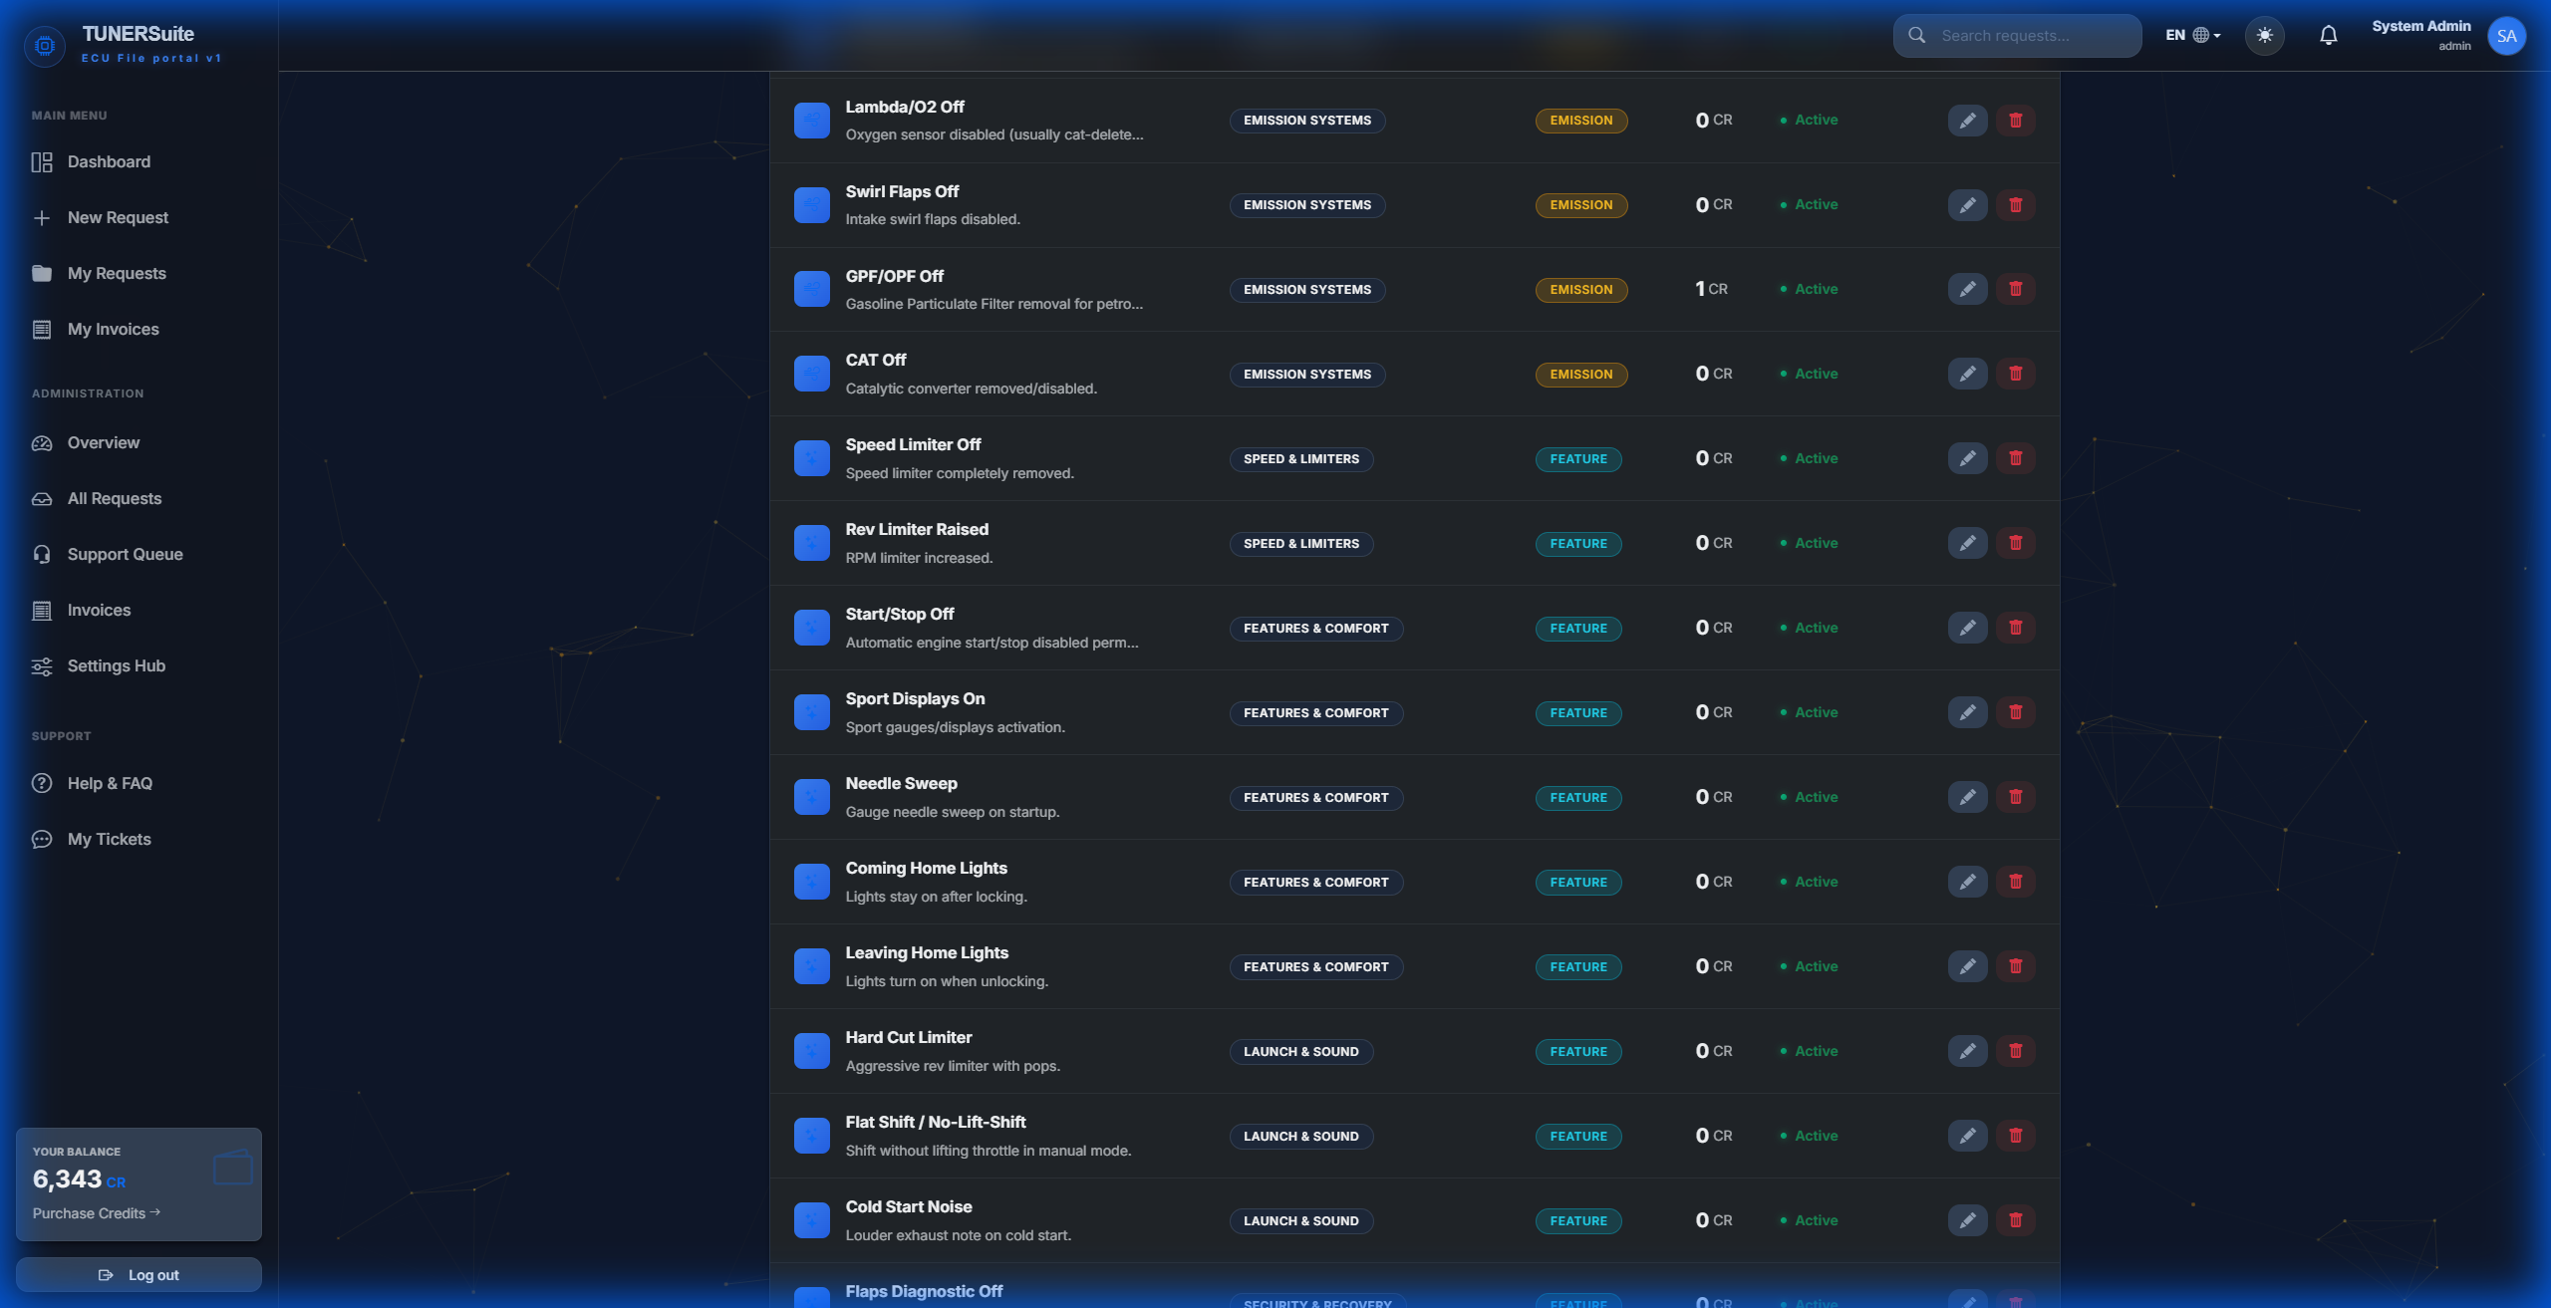The width and height of the screenshot is (2551, 1308).
Task: Open the notifications bell
Action: pos(2328,36)
